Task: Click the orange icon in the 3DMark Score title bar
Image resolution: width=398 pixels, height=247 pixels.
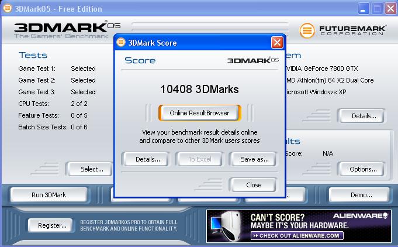Action: tap(121, 42)
